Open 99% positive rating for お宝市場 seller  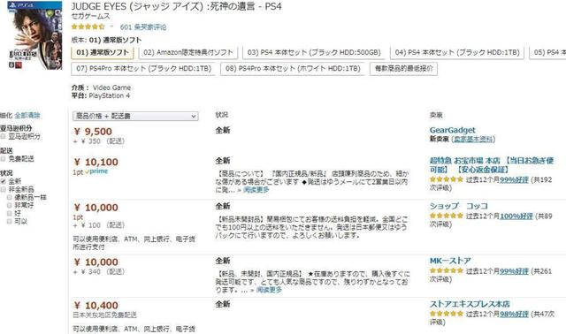514,179
